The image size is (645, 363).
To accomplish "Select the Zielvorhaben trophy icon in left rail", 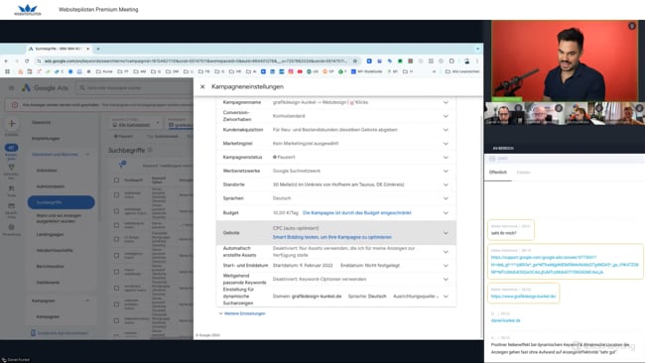I will click(11, 168).
